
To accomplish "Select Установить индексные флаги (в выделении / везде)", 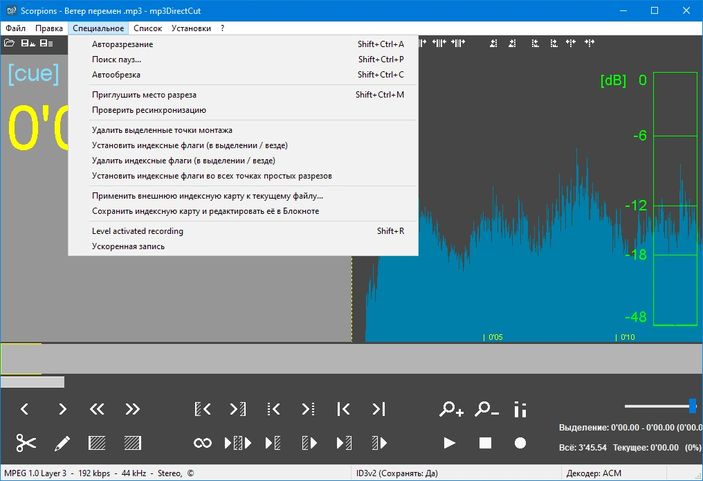I will click(243, 145).
